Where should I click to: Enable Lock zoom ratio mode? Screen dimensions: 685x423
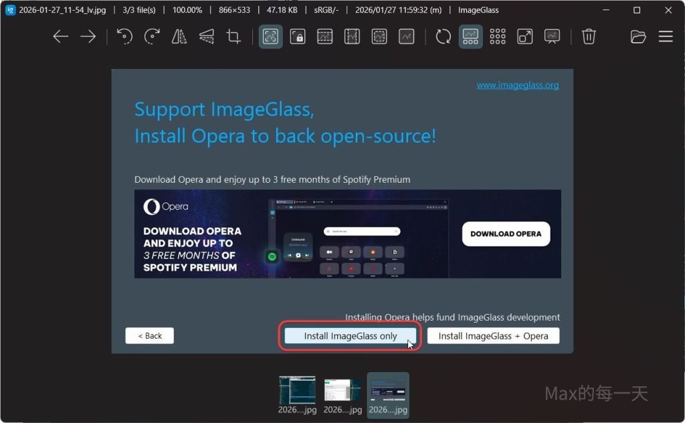[298, 37]
